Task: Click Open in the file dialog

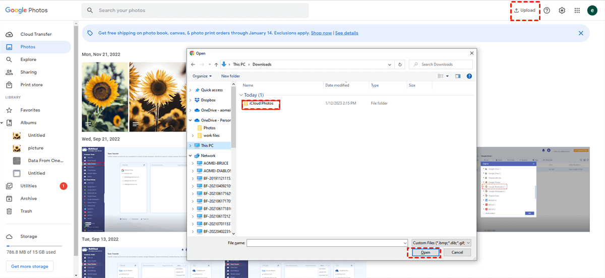Action: click(425, 252)
